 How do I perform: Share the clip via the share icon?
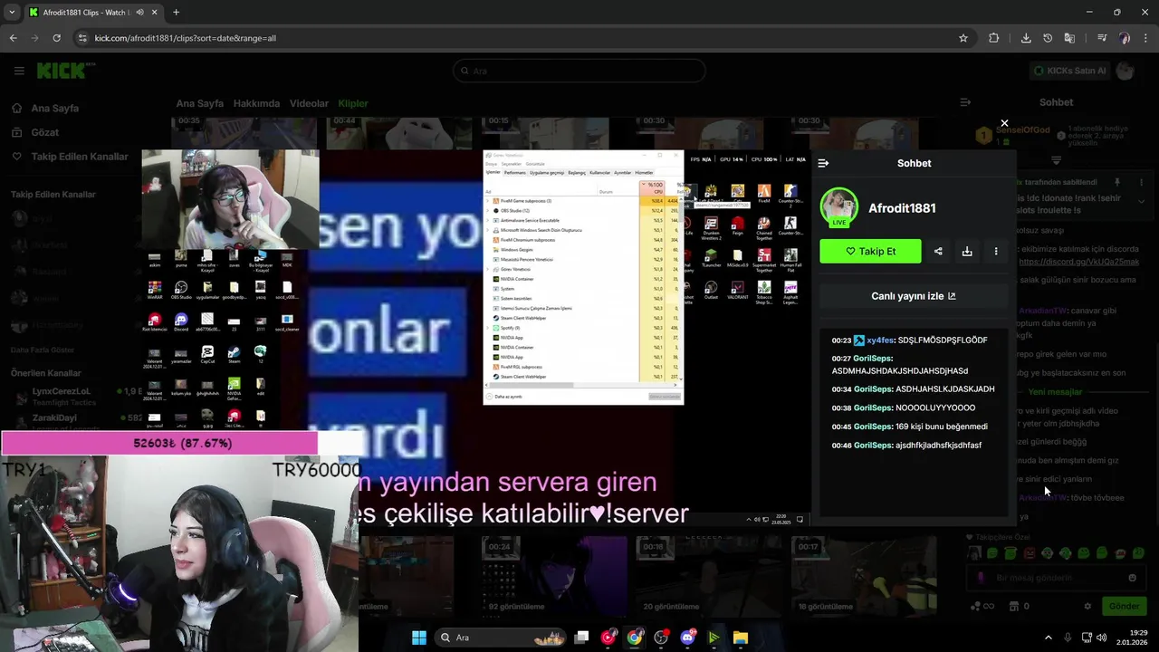tap(938, 252)
